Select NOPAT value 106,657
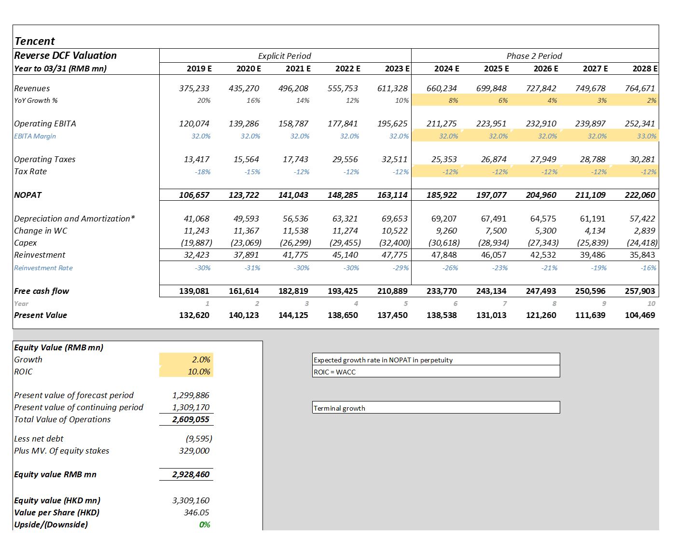 pyautogui.click(x=194, y=195)
